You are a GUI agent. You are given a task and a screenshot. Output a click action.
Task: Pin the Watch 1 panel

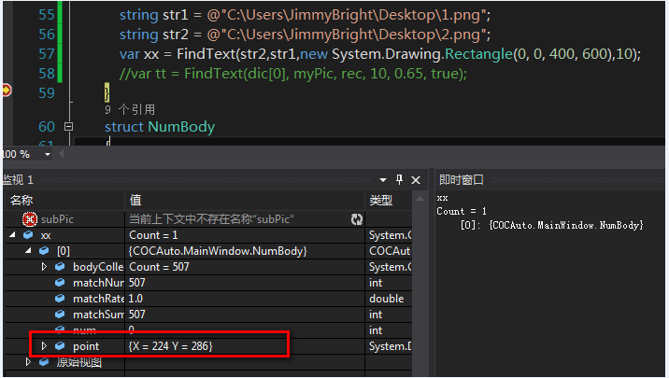(399, 180)
